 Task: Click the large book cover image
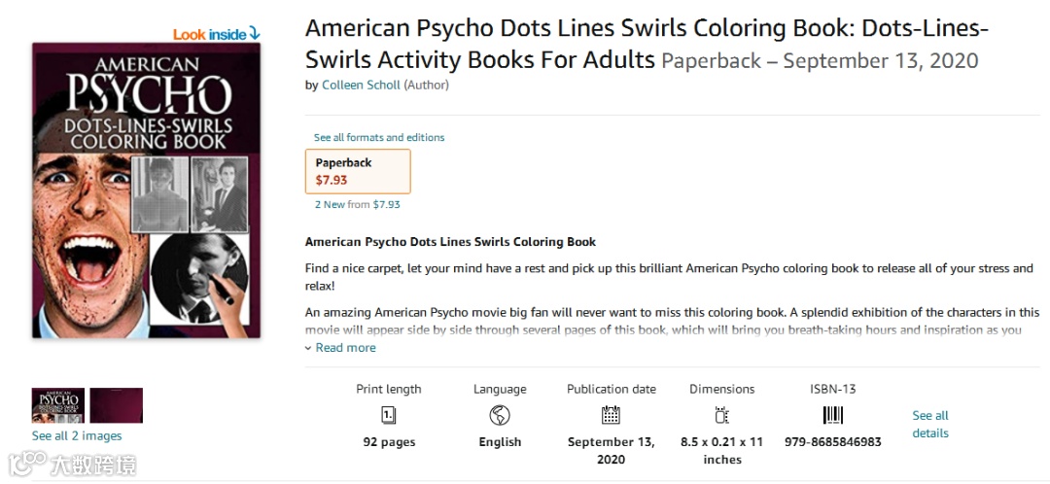coord(146,190)
